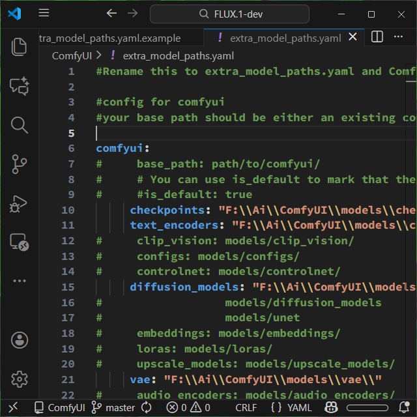The image size is (417, 417).
Task: Open the Run and Debug view
Action: [x=19, y=203]
